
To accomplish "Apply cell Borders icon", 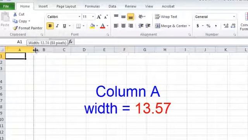I will point(78,26).
